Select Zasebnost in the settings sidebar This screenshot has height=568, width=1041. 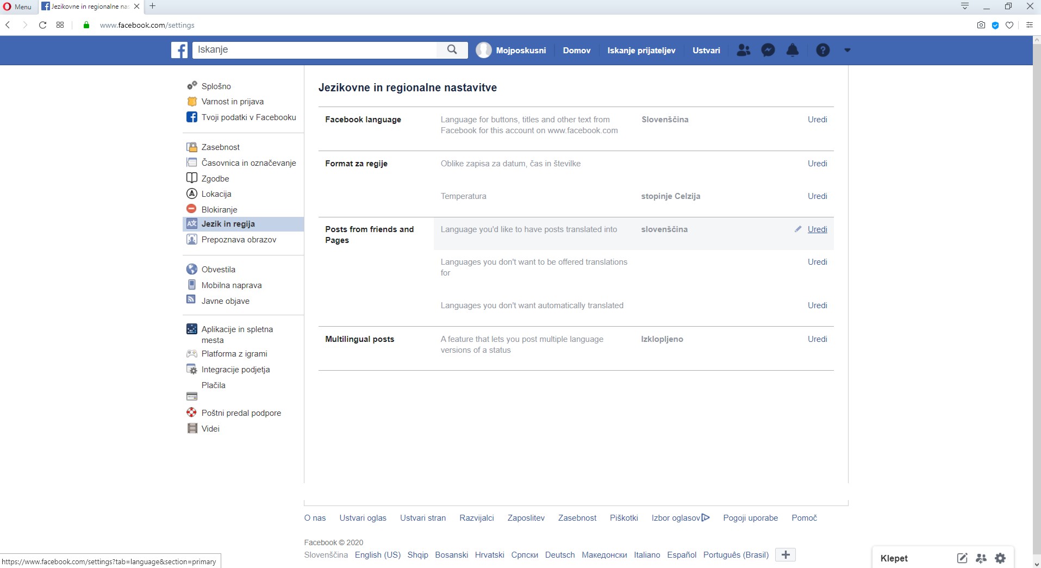[220, 147]
